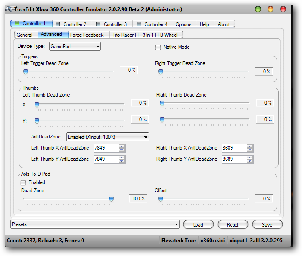The height and width of the screenshot is (256, 302).
Task: Click Right Thumb Dead Zone Y slider
Action: click(x=205, y=119)
